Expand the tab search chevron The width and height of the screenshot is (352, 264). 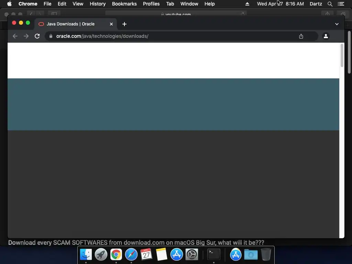tap(337, 24)
